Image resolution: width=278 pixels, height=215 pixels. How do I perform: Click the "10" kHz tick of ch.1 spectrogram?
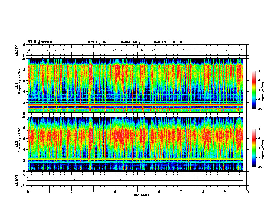click(x=24, y=59)
